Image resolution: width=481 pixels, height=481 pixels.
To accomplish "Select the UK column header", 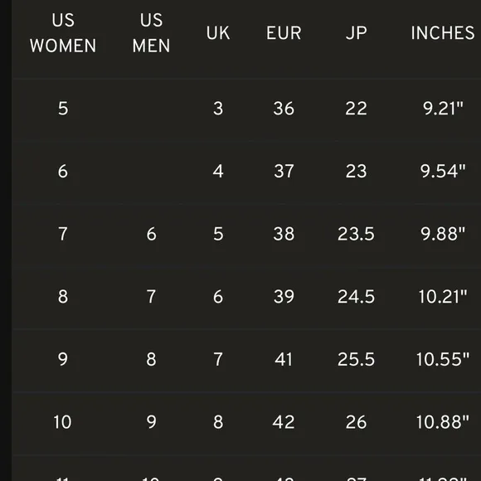I will pos(218,33).
